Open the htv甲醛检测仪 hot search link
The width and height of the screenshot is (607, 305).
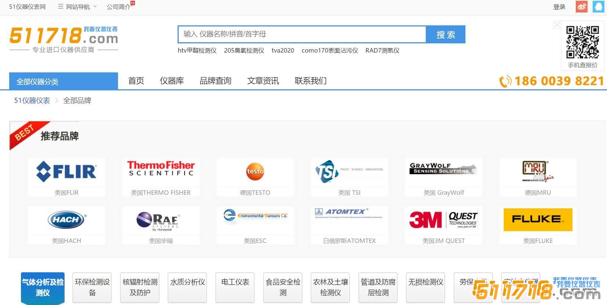(x=197, y=50)
